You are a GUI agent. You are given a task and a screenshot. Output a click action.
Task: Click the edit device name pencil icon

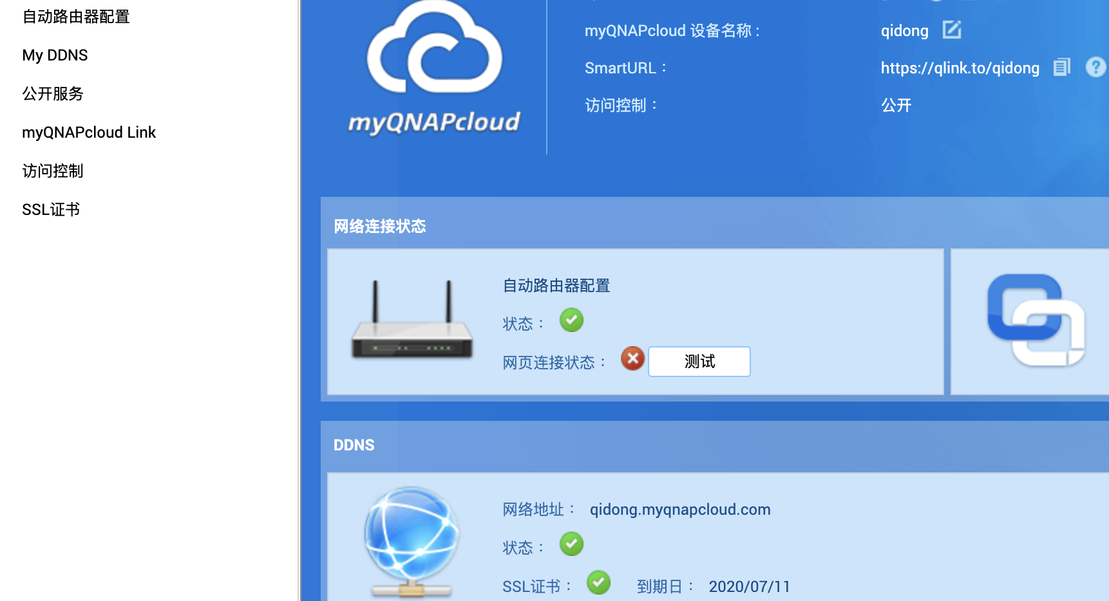pos(952,30)
